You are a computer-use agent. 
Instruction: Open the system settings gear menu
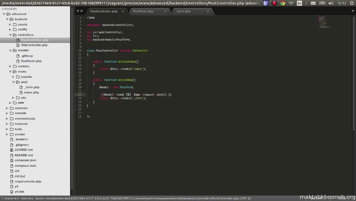click(352, 3)
